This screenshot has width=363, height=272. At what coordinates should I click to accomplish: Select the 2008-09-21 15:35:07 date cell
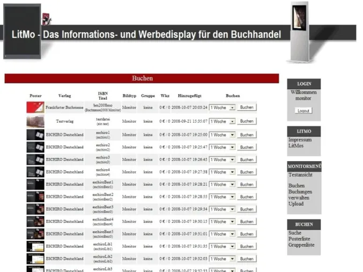click(189, 121)
